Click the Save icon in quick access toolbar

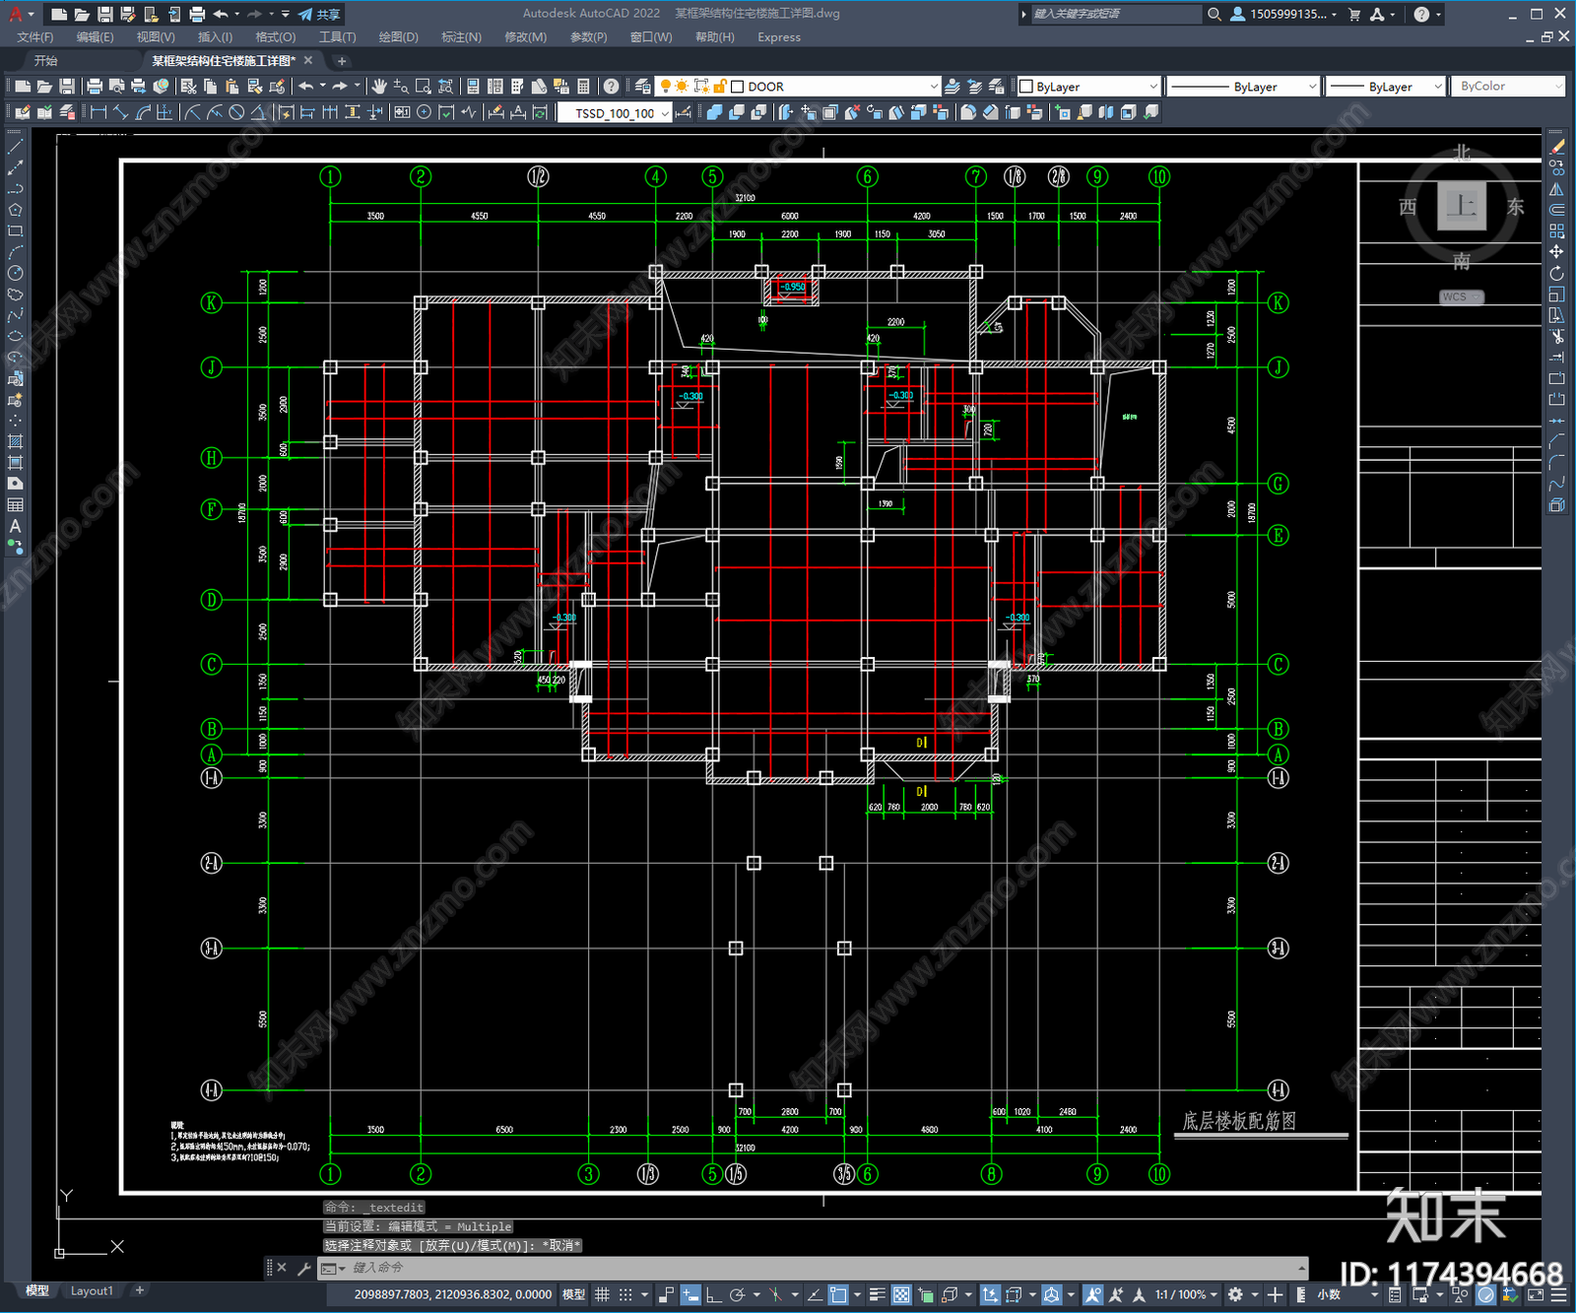[x=104, y=14]
